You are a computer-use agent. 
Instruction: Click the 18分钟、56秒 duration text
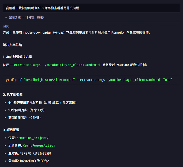(34, 18)
